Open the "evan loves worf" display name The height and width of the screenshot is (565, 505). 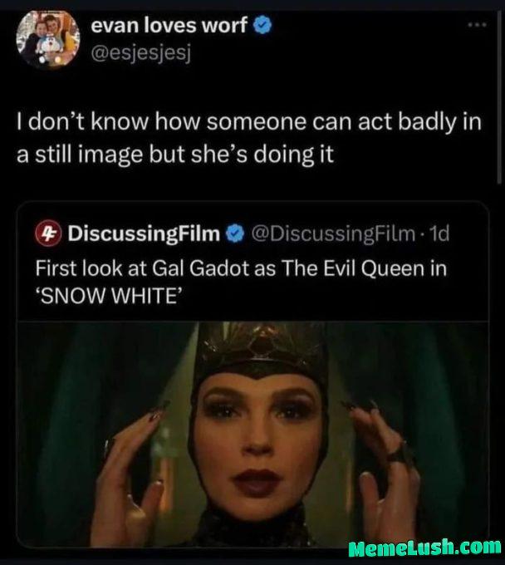(x=169, y=26)
